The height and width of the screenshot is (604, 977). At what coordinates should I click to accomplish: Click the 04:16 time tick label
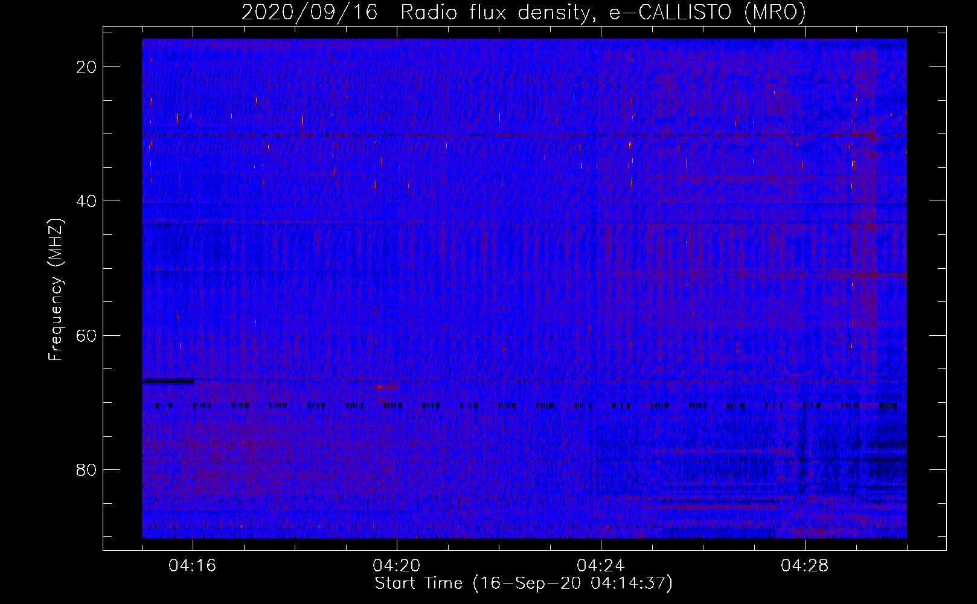click(x=193, y=566)
